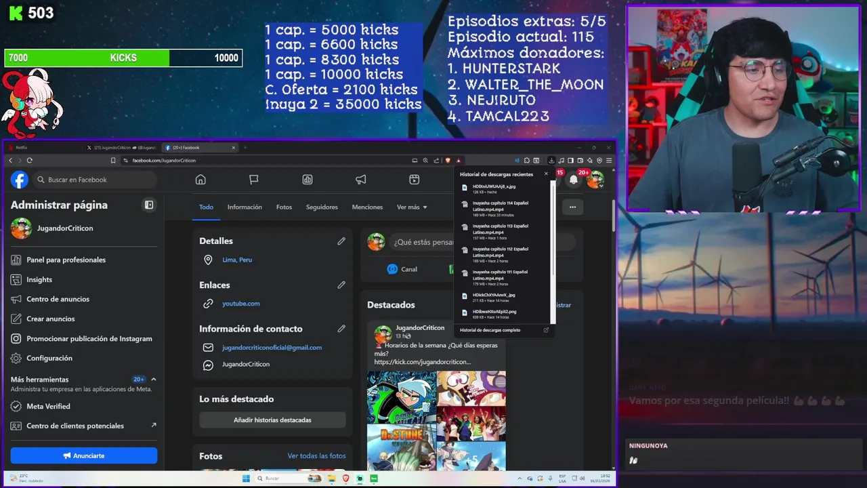
Task: Open the three-dots page options button
Action: 572,207
